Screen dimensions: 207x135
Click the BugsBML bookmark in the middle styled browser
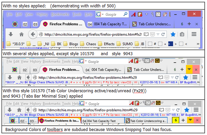(190, 82)
